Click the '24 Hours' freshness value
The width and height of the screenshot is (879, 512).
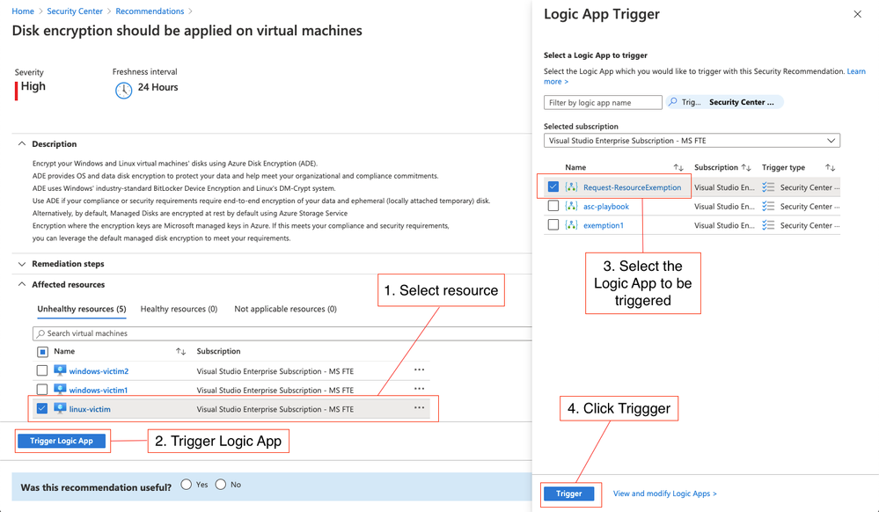158,87
